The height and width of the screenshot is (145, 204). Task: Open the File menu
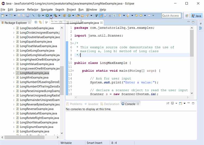[x=3, y=10]
